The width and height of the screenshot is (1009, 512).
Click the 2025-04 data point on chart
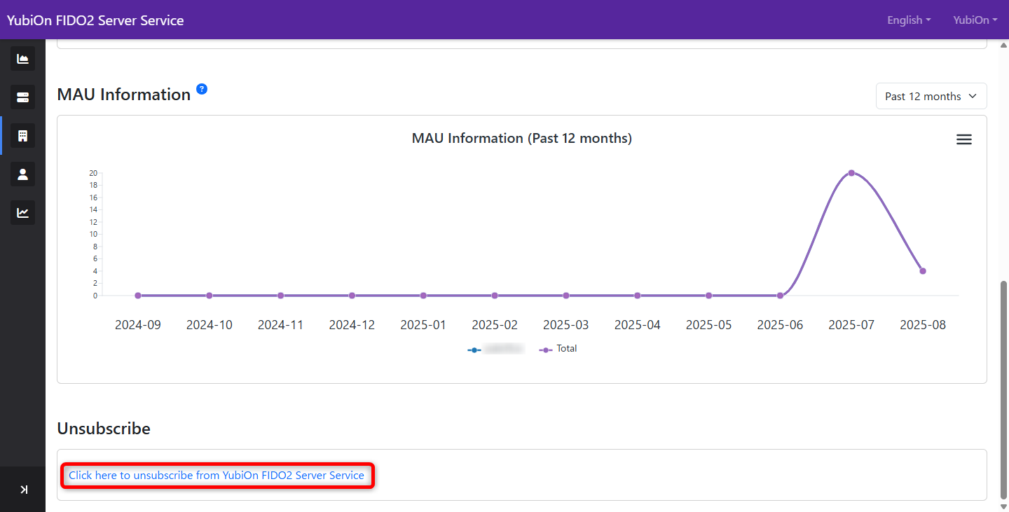[x=638, y=296]
